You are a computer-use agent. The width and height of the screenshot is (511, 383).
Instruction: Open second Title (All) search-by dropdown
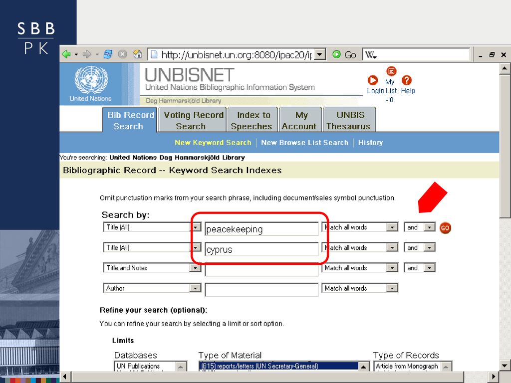[196, 247]
